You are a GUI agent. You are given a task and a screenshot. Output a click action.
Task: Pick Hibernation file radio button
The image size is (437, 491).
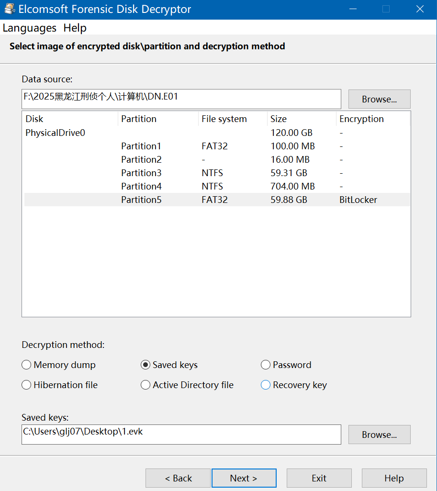(x=26, y=385)
